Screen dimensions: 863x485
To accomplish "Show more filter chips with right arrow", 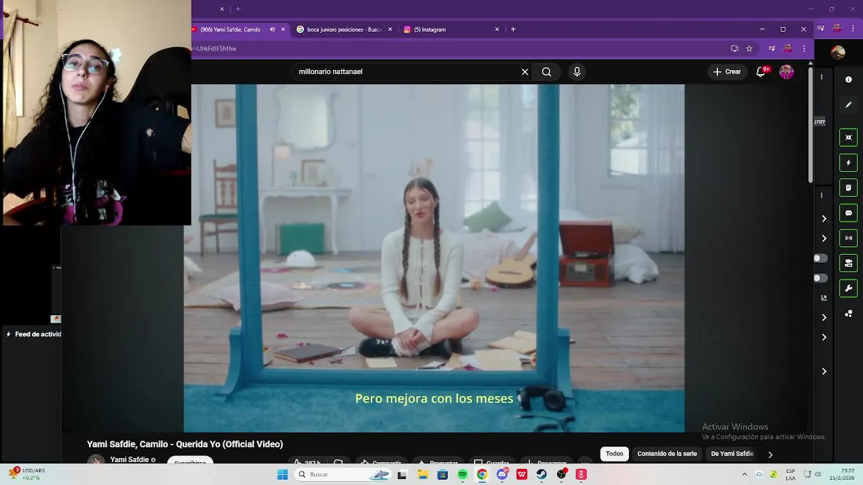I will [x=770, y=454].
